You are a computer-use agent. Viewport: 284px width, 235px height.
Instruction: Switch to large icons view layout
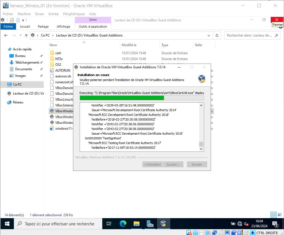coord(280,215)
